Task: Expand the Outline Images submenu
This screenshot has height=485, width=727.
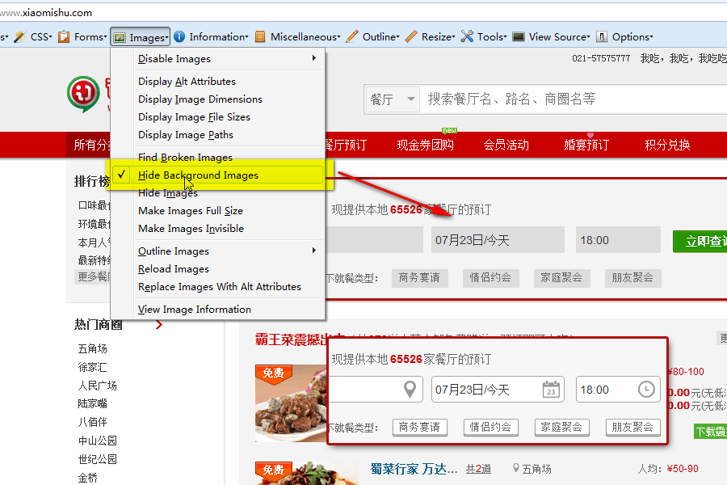Action: (173, 251)
